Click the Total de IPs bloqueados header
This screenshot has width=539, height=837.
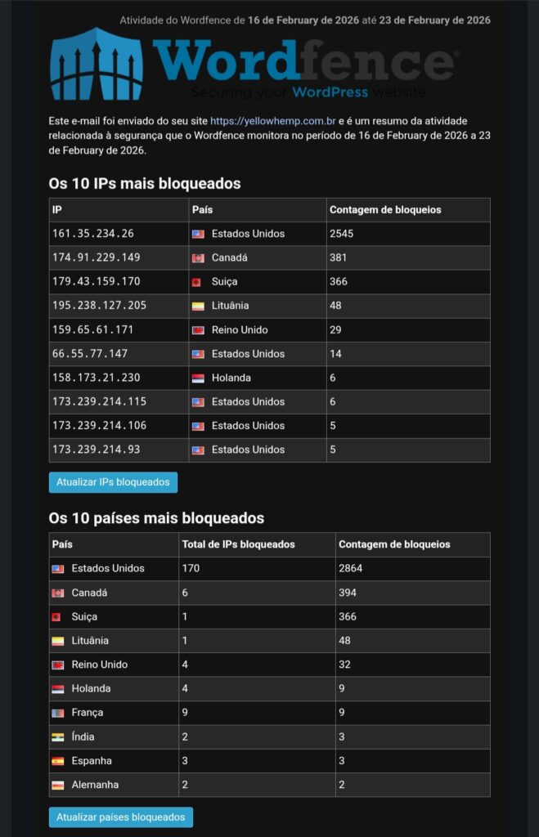pyautogui.click(x=238, y=544)
